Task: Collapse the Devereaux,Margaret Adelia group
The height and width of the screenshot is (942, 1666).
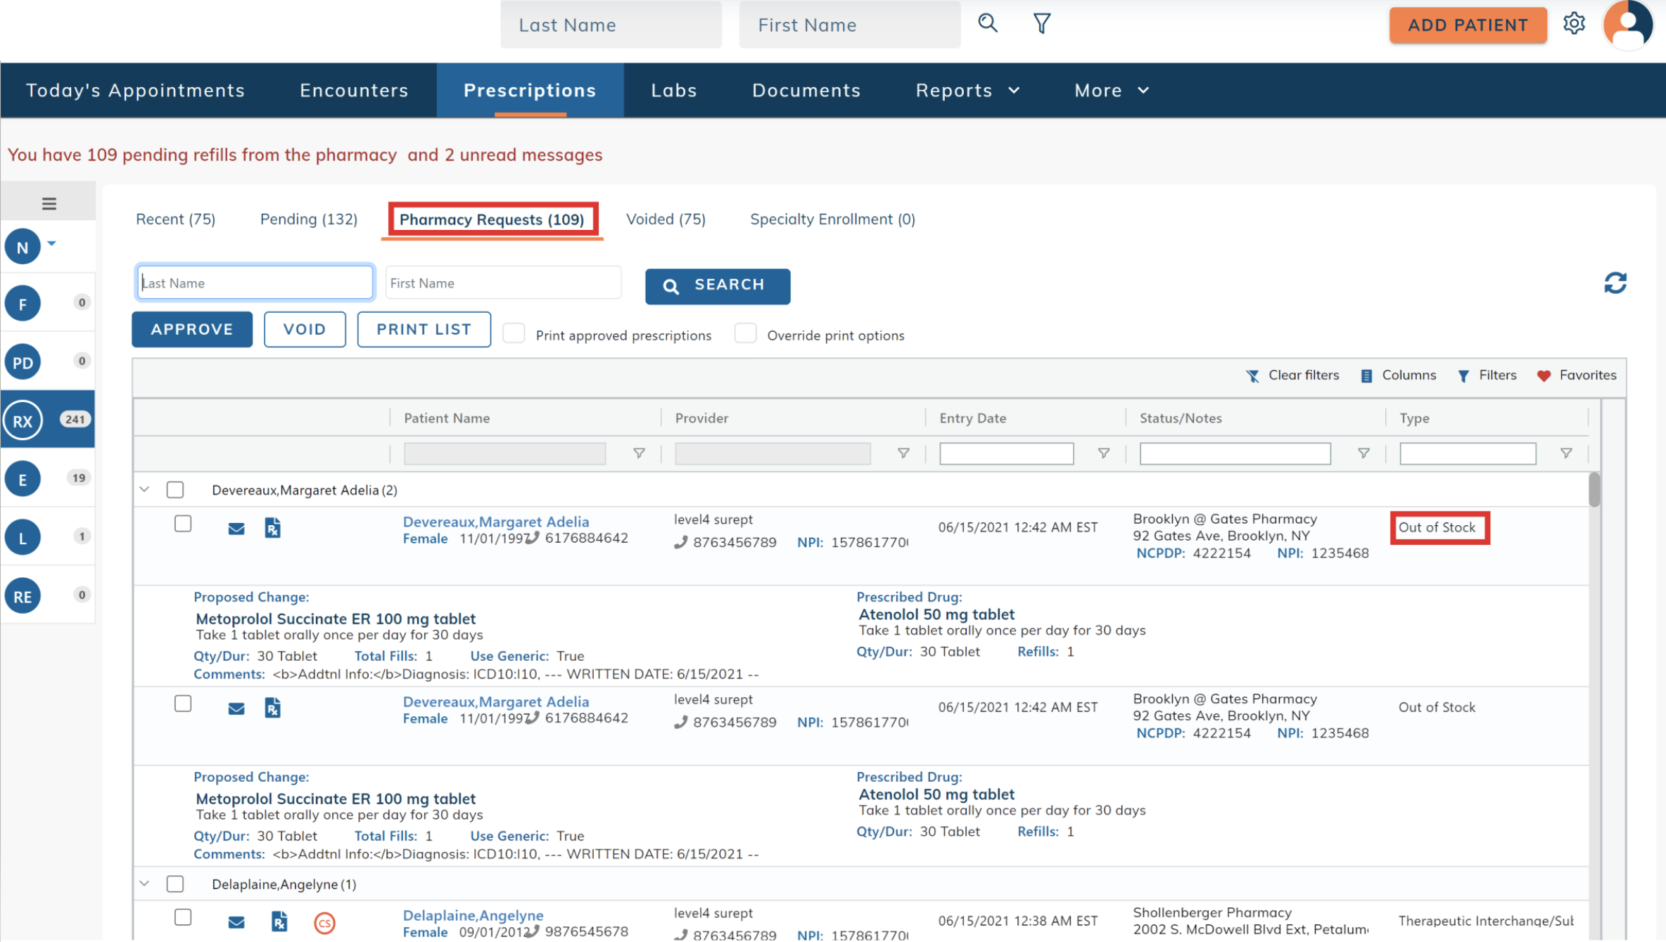Action: [145, 489]
